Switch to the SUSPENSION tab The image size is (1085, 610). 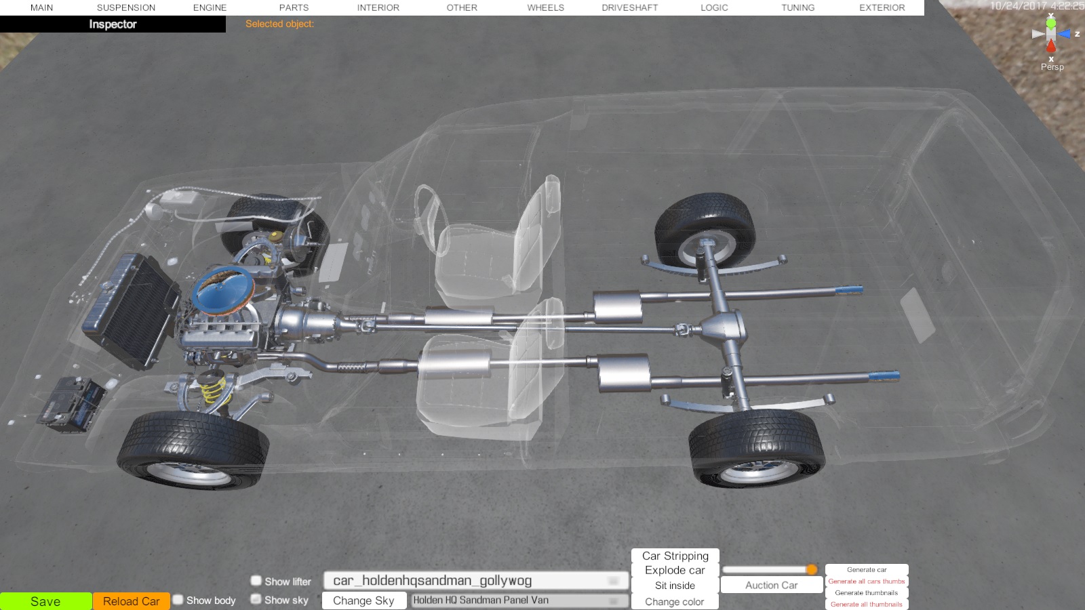coord(126,7)
